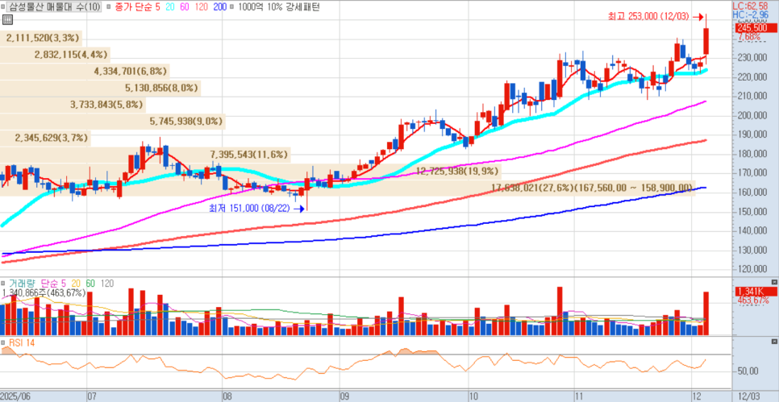This screenshot has height=402, width=779.
Task: Click the 5,130,856(8.0%) volume profile bar
Action: (100, 89)
